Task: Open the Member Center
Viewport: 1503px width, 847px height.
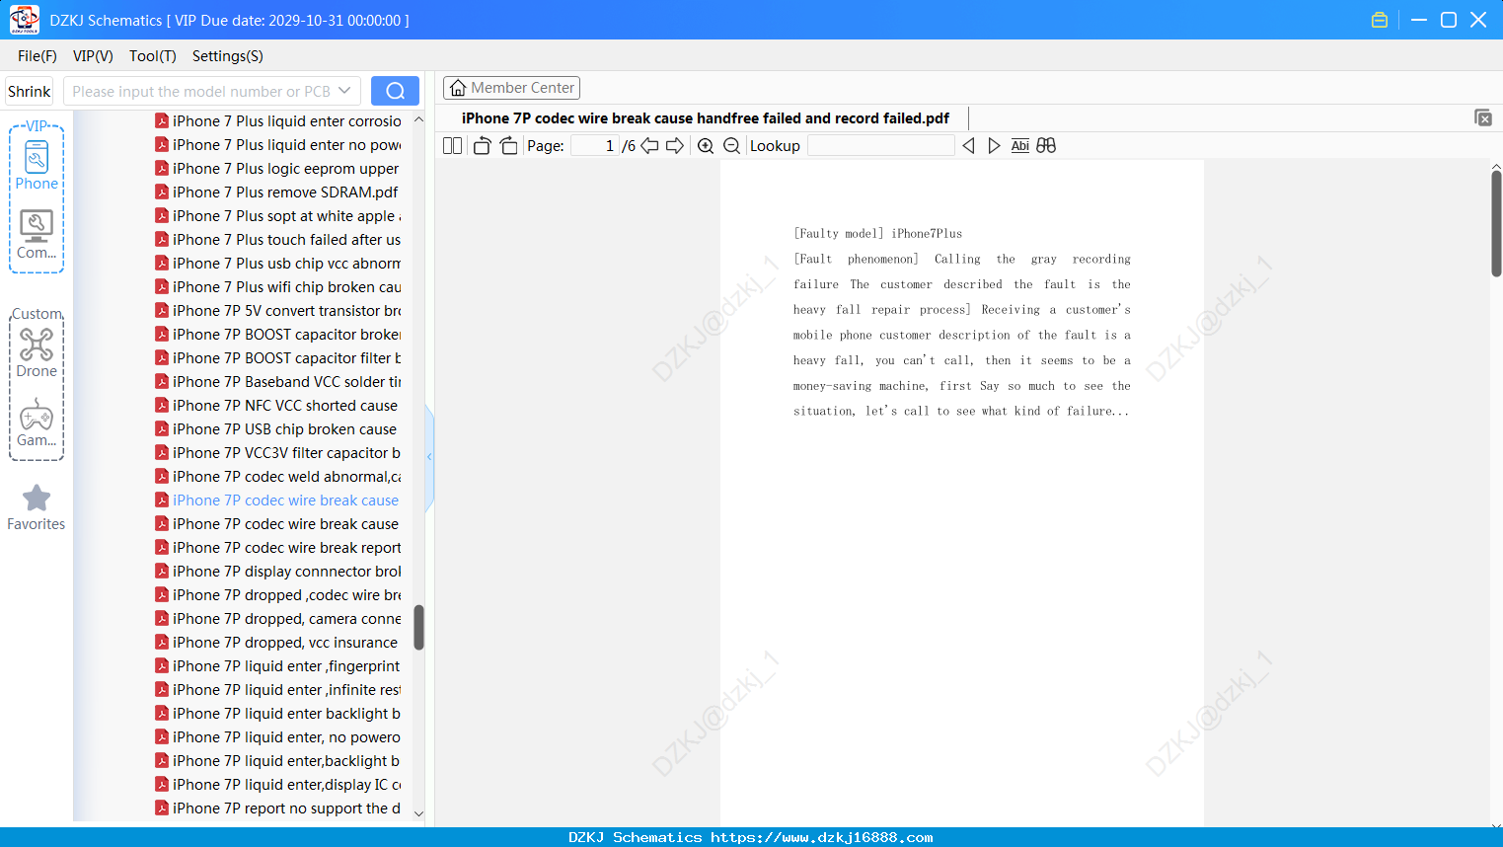Action: (x=511, y=88)
